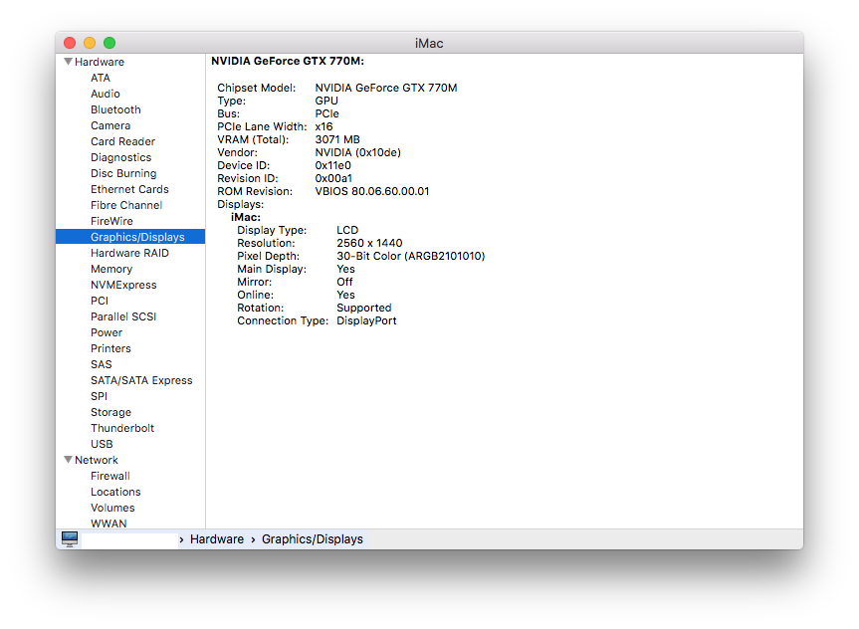Open PCI section
This screenshot has width=859, height=629.
point(100,301)
